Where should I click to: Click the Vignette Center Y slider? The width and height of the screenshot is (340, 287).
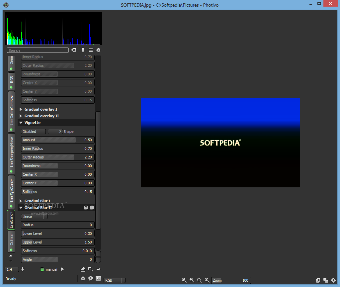point(58,183)
